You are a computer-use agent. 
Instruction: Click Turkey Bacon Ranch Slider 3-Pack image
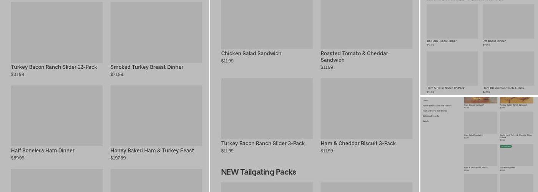click(x=267, y=109)
